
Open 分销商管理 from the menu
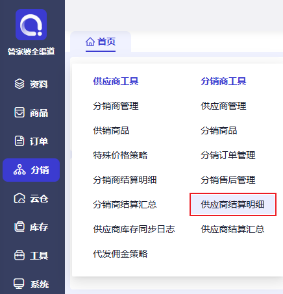pos(116,106)
